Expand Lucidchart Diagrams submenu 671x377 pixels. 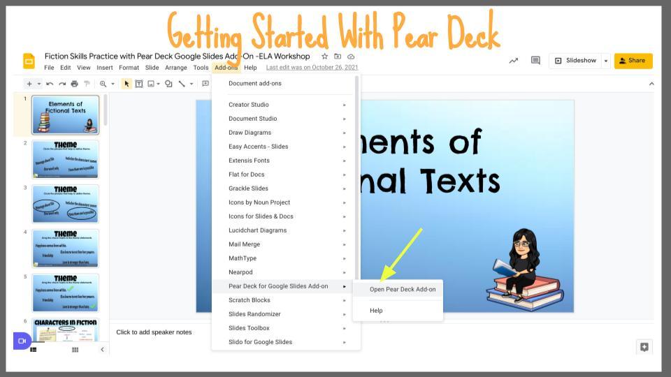pyautogui.click(x=345, y=230)
